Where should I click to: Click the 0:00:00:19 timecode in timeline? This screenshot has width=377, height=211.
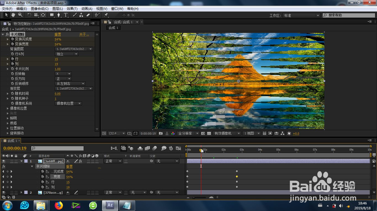coord(15,148)
